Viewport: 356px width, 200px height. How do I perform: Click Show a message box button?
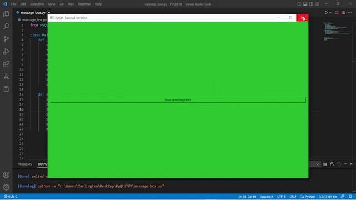pos(178,100)
